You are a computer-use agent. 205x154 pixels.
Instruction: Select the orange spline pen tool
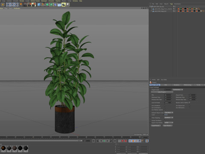click(x=43, y=5)
